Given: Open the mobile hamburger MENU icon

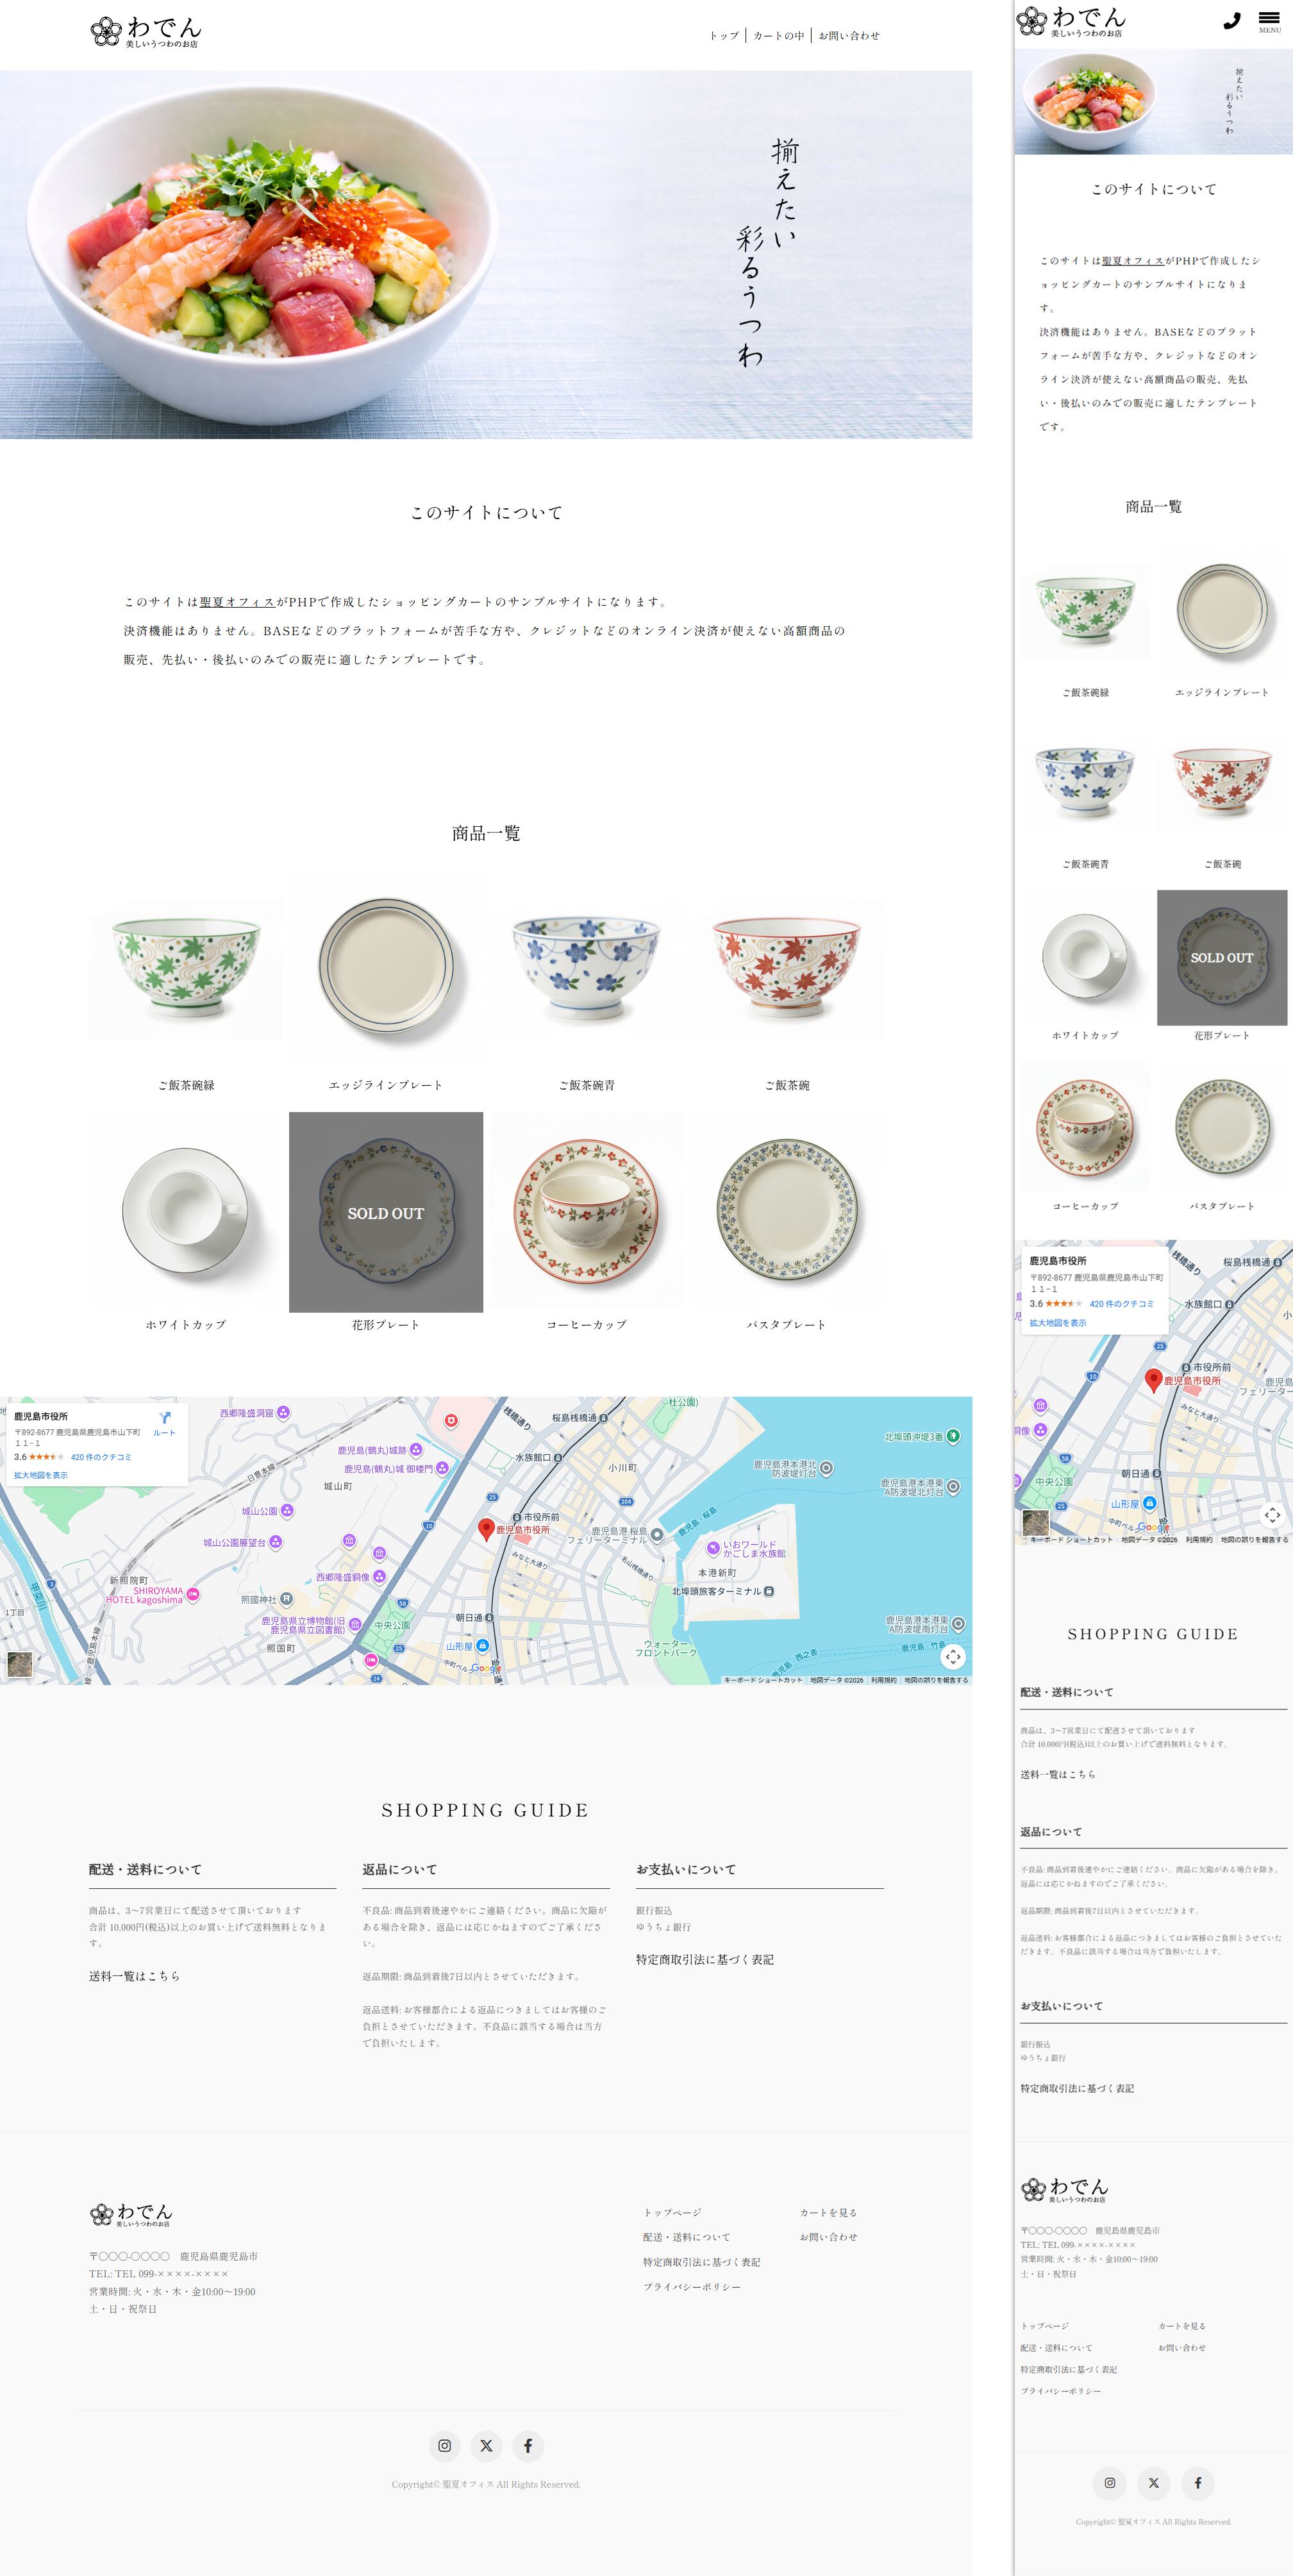Looking at the screenshot, I should pos(1269,22).
